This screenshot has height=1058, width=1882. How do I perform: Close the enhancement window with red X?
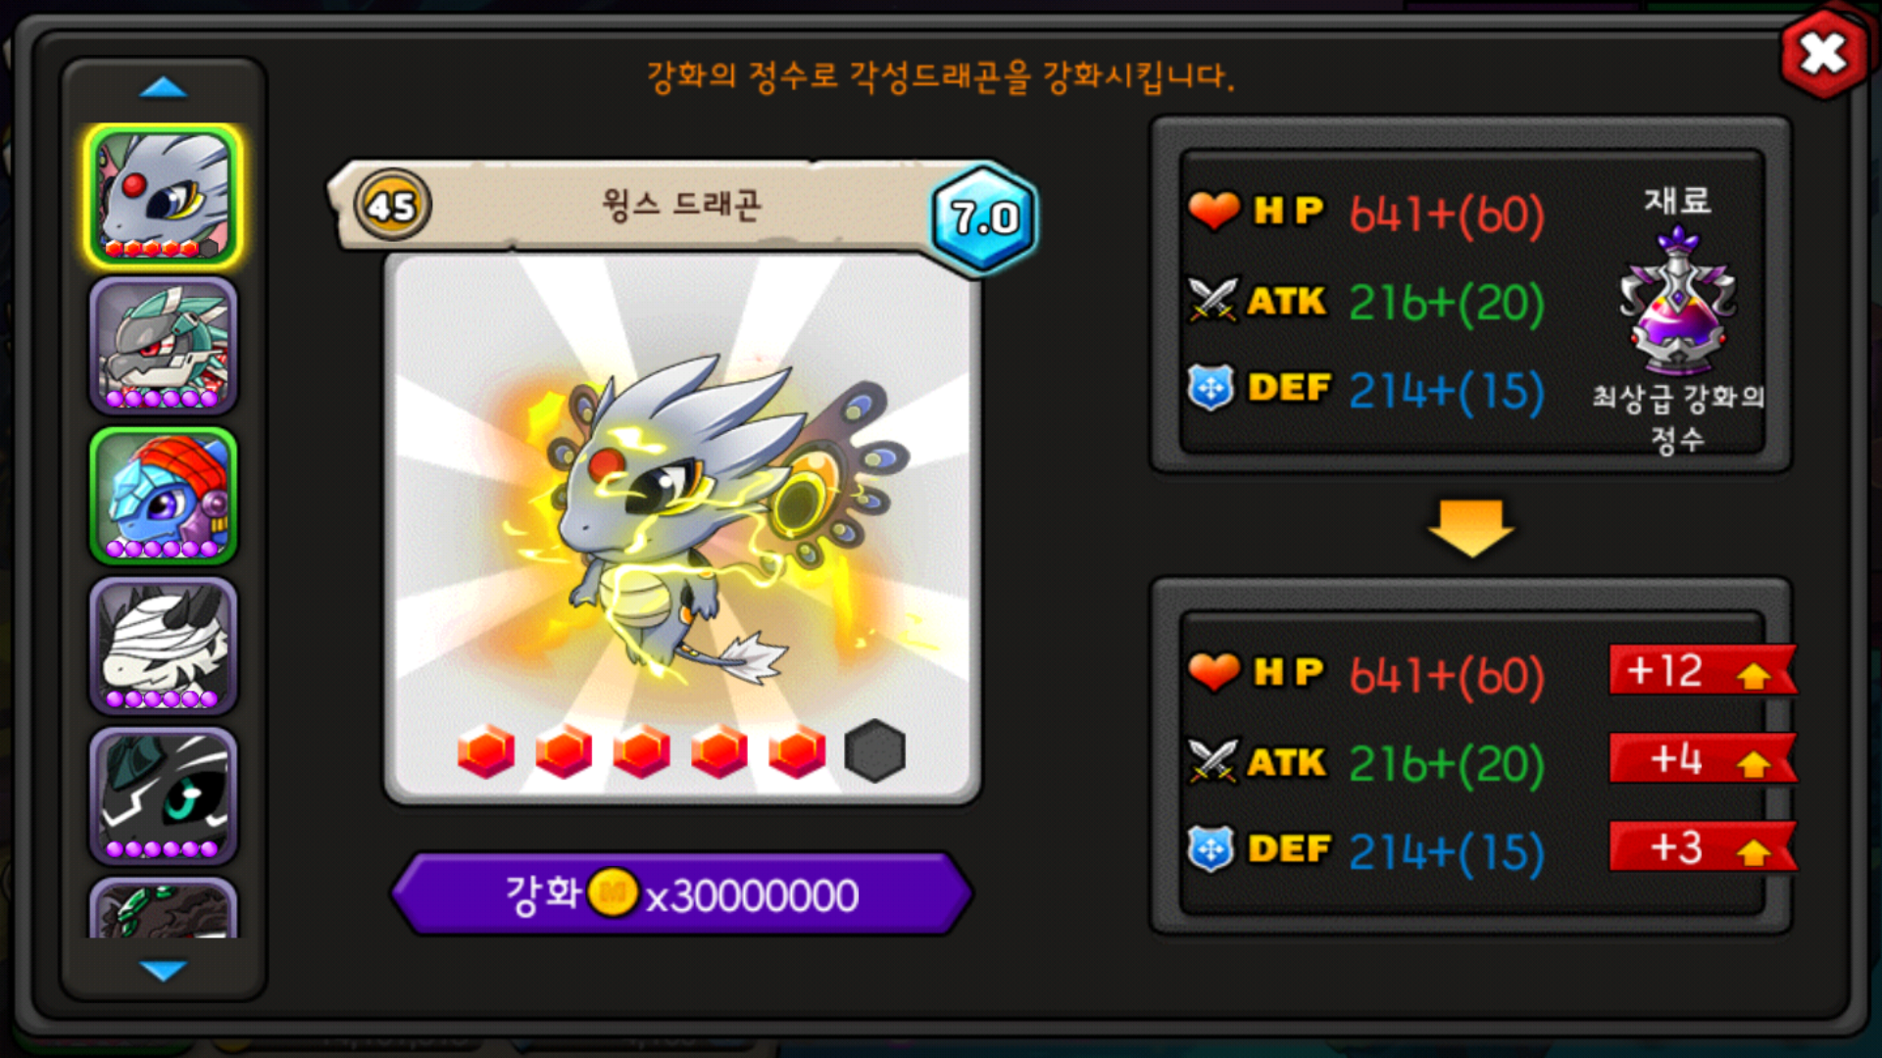pyautogui.click(x=1823, y=54)
